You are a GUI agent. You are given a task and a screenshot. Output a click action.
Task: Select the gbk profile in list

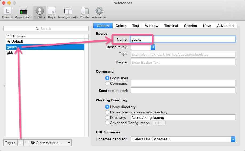click(x=45, y=52)
